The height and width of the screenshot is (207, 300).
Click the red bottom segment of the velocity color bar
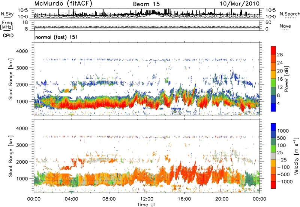click(x=273, y=185)
